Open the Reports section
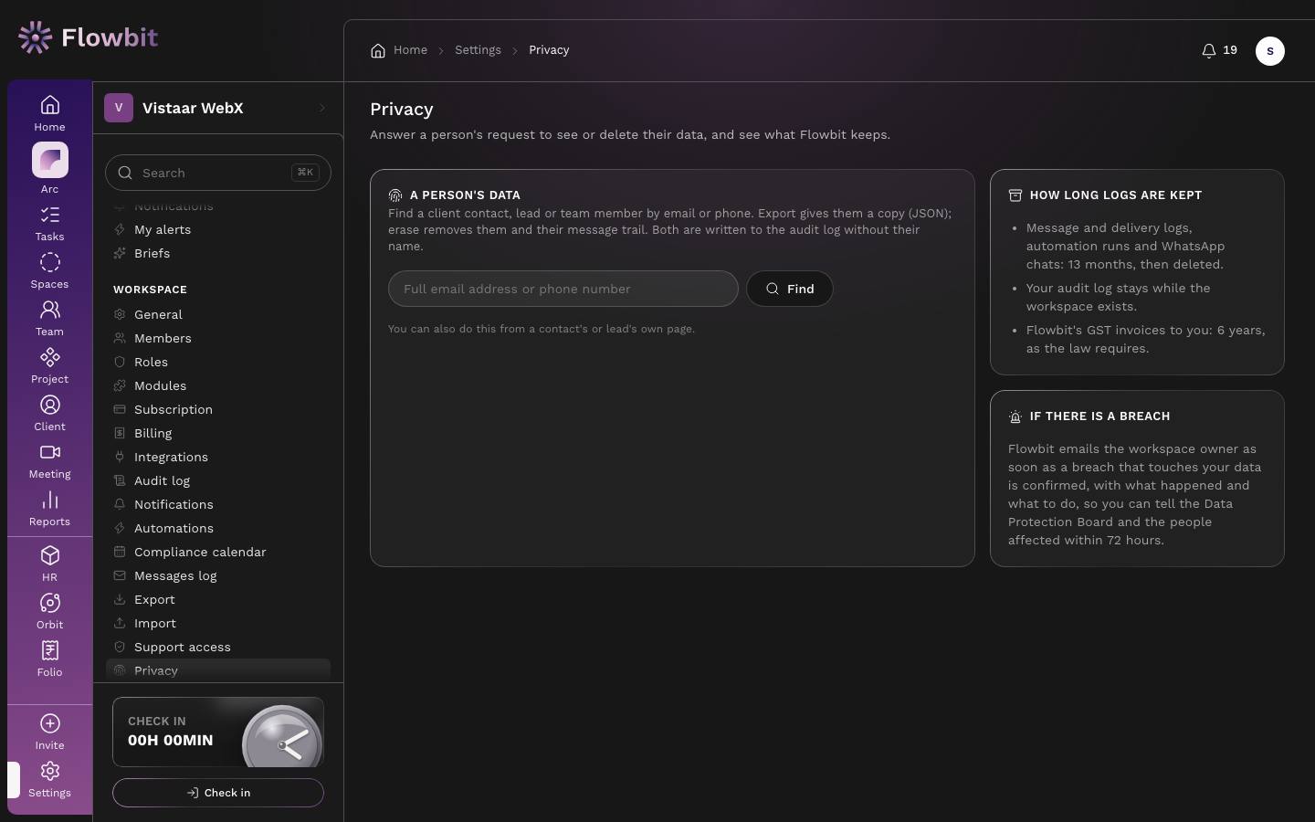This screenshot has width=1315, height=822. coord(49,509)
